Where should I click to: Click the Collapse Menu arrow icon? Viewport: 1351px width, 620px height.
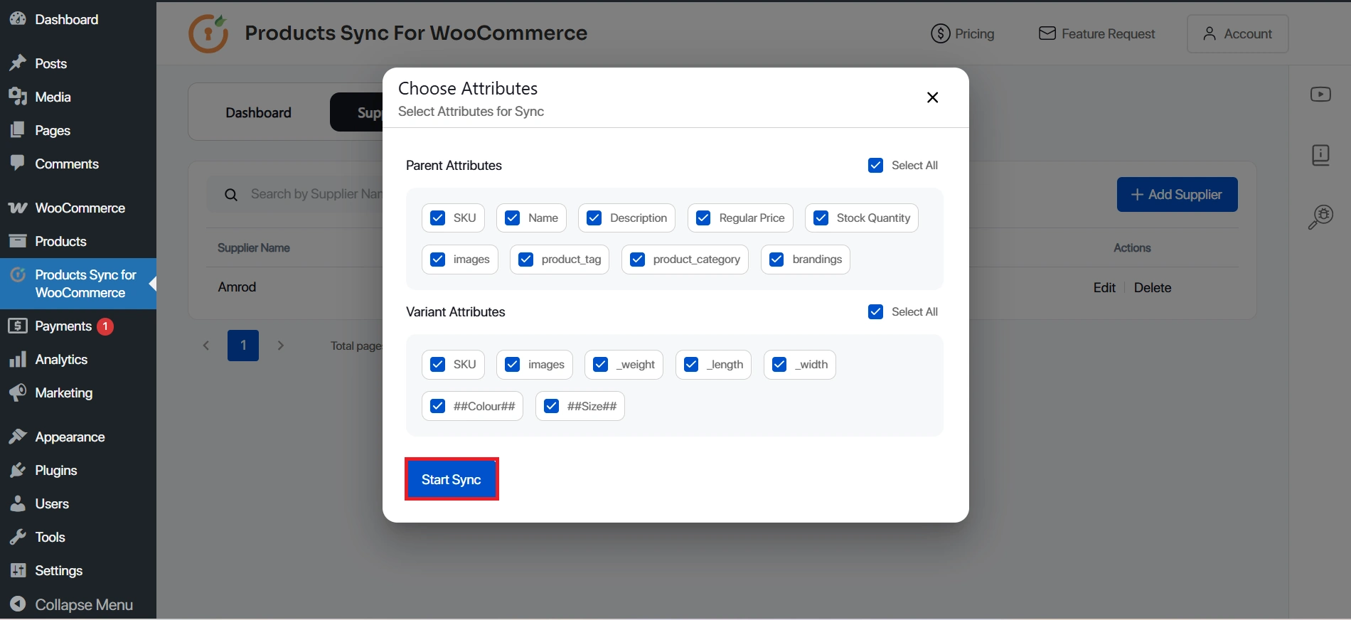coord(18,604)
